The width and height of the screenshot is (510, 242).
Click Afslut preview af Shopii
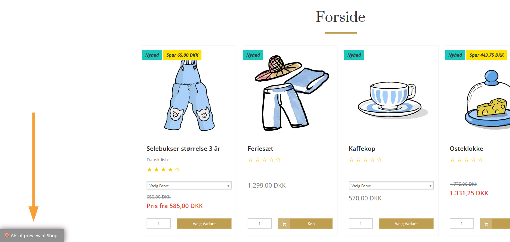[35, 235]
